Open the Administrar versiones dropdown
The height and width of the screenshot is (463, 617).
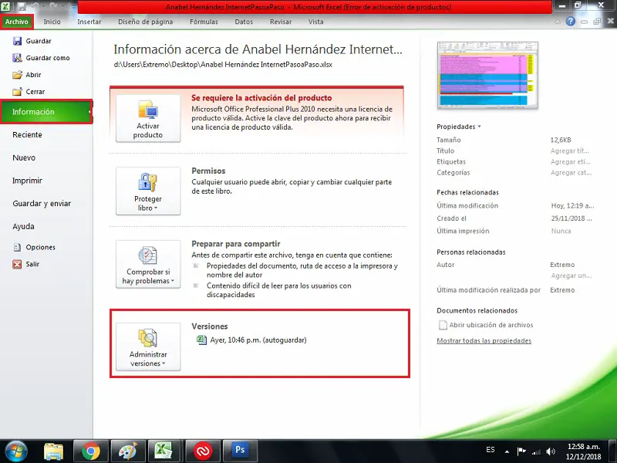tap(148, 346)
